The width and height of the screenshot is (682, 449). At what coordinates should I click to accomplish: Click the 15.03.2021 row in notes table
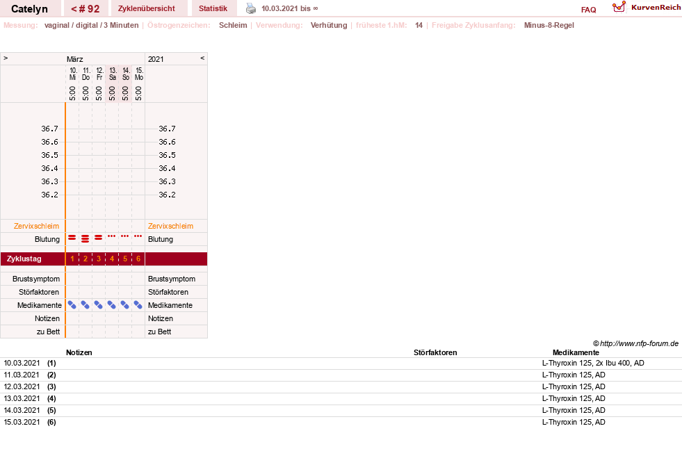pos(341,422)
